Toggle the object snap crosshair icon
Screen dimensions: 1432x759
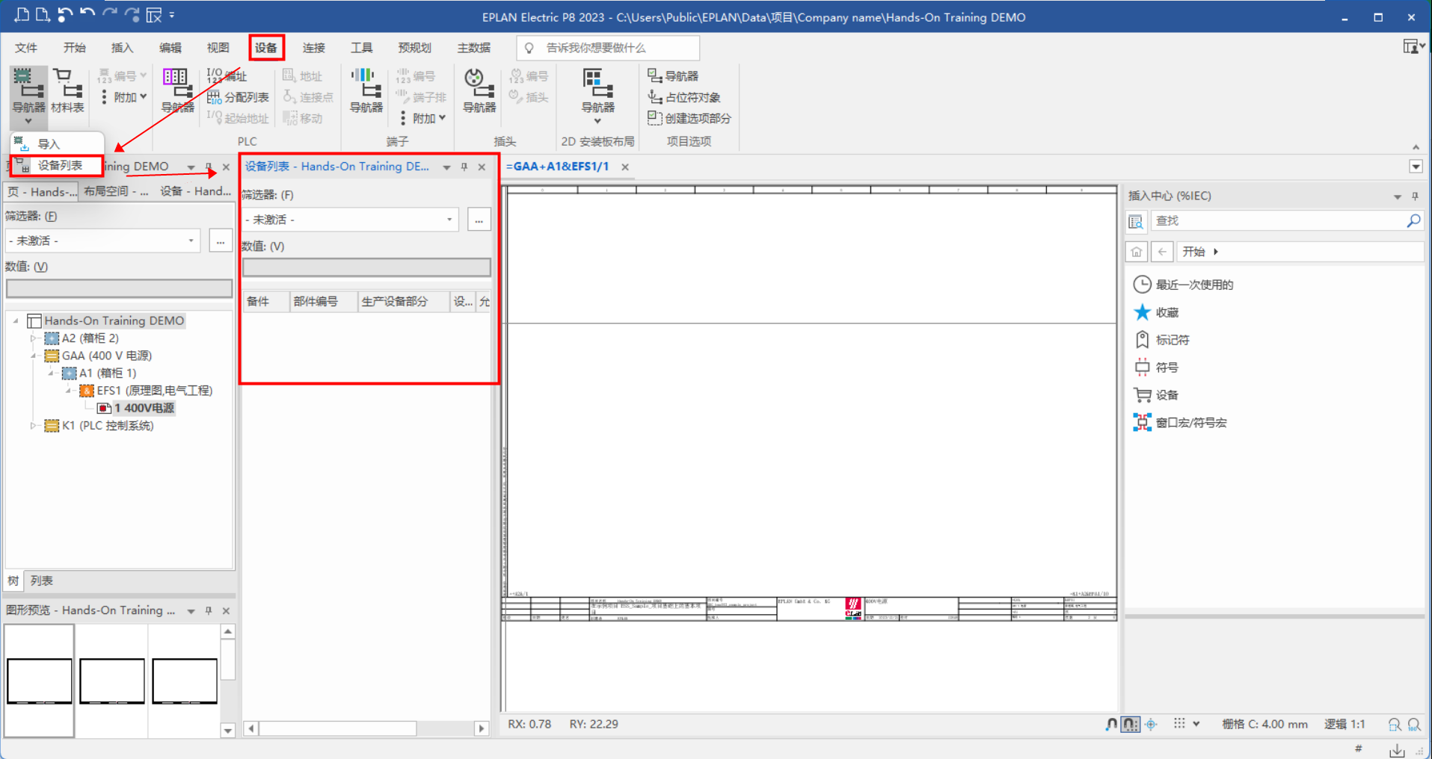tap(1151, 725)
